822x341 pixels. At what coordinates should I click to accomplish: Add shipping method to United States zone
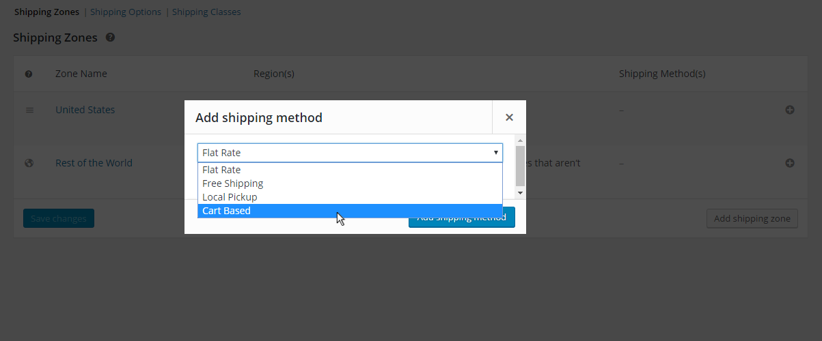[x=790, y=110]
